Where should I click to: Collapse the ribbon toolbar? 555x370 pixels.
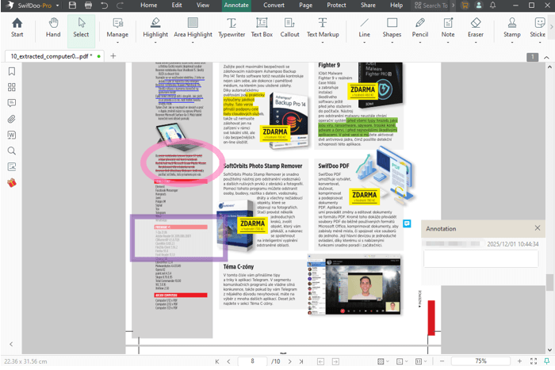click(546, 57)
